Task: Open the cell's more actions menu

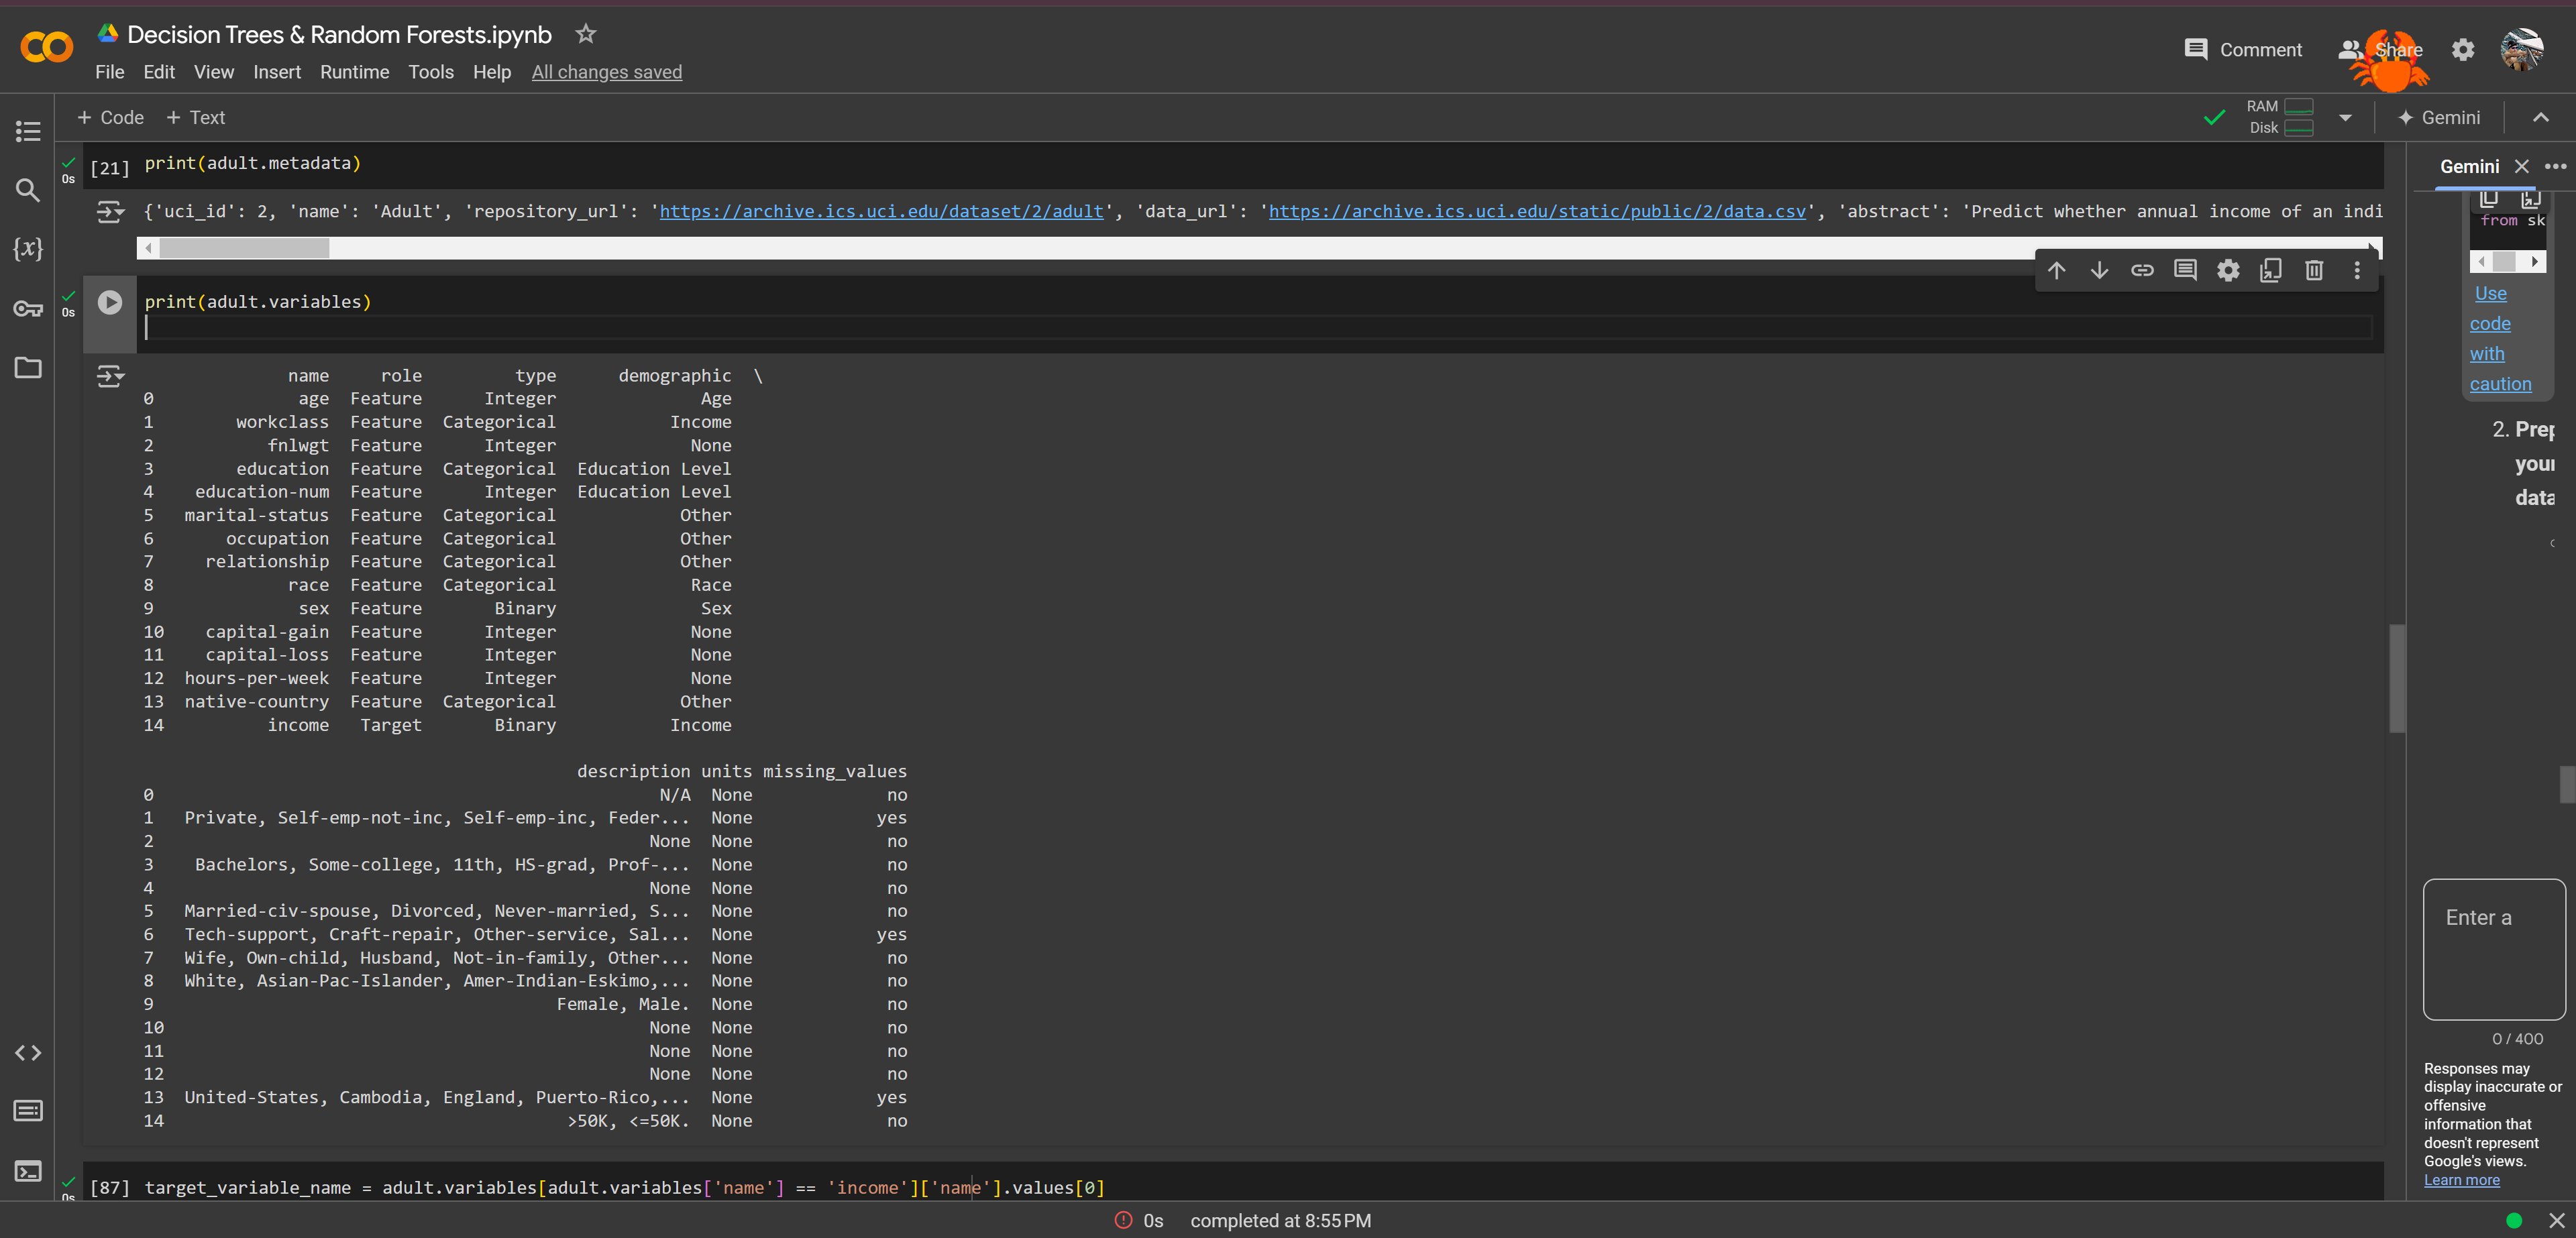Action: (2357, 270)
